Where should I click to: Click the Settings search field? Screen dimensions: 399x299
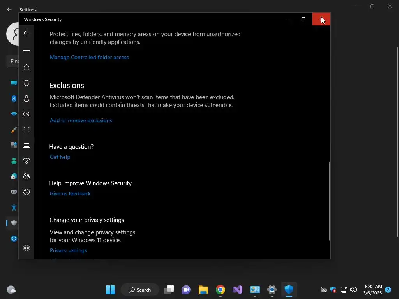point(12,61)
